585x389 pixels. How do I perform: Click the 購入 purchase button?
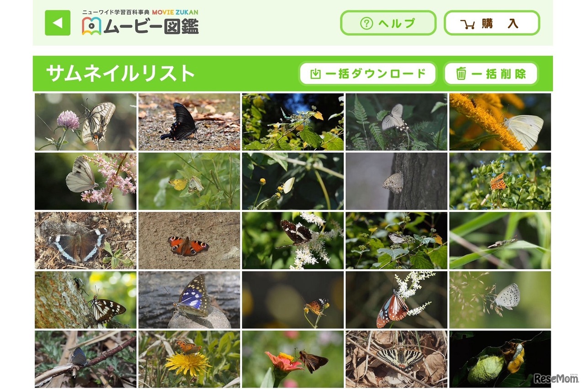(492, 23)
